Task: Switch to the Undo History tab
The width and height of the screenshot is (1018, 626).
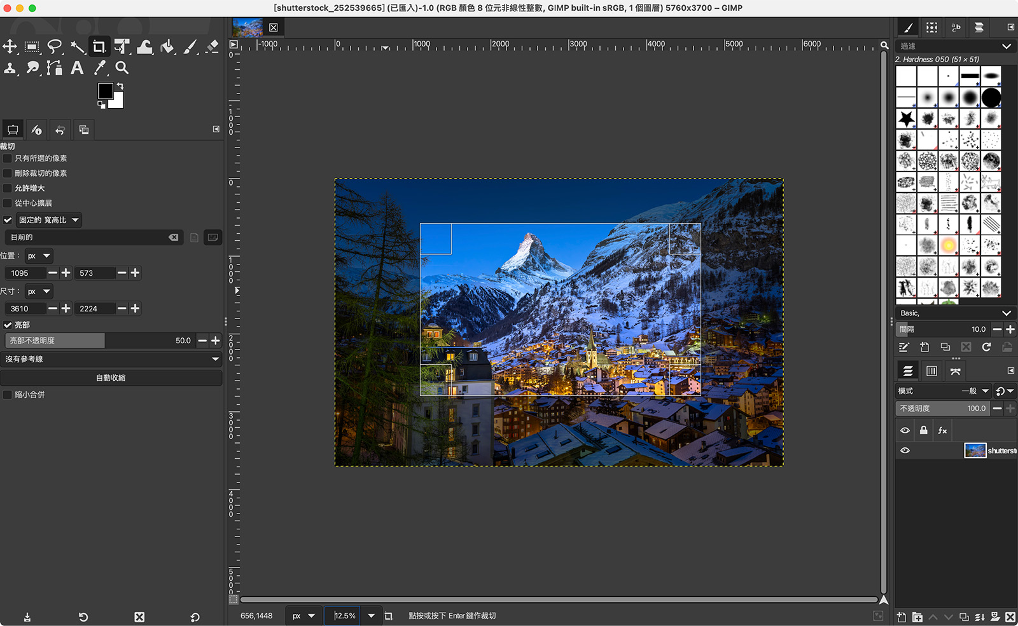Action: click(x=60, y=130)
